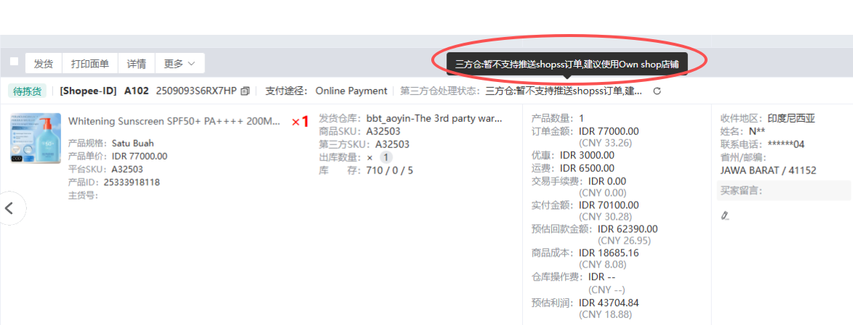Open Whitening Sunscreen SPF50+ product title
853x325 pixels.
click(175, 121)
